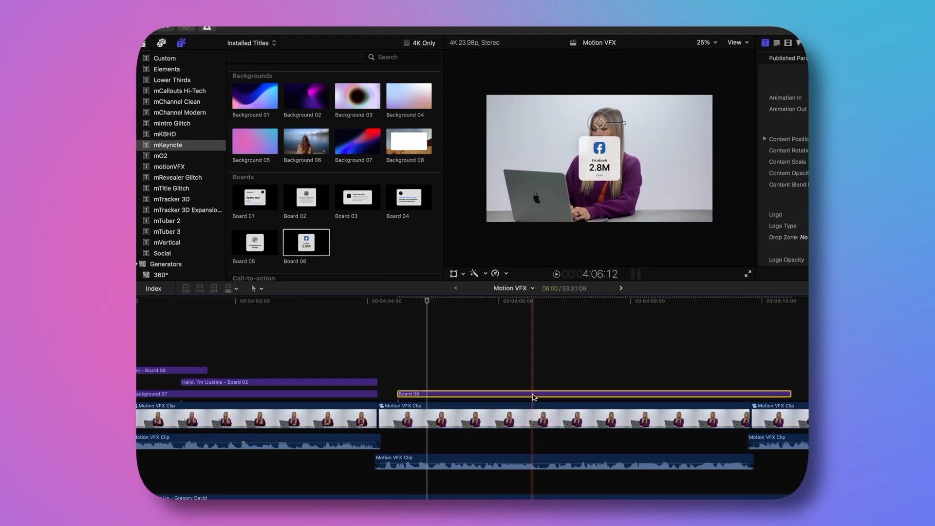The width and height of the screenshot is (935, 526).
Task: Open the View options dropdown
Action: (737, 42)
